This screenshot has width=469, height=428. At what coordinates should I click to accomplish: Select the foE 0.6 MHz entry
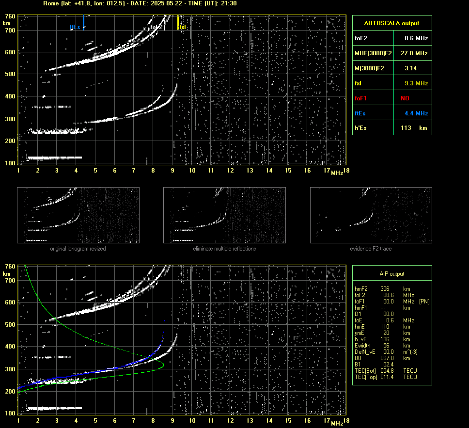click(x=384, y=320)
